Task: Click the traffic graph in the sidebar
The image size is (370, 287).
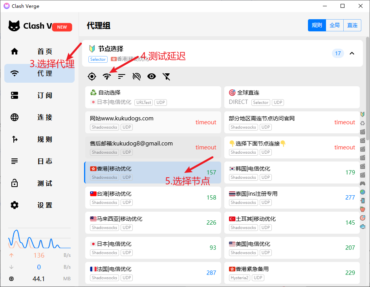Action: point(39,238)
